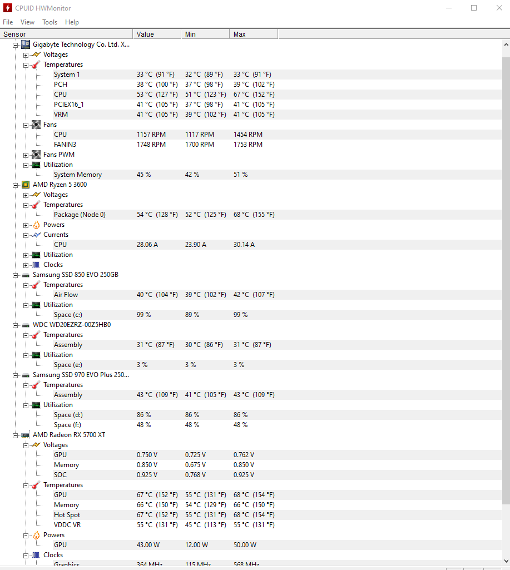The height and width of the screenshot is (570, 510).
Task: Click the WDC WD20EZRZ hard drive icon
Action: (x=26, y=325)
